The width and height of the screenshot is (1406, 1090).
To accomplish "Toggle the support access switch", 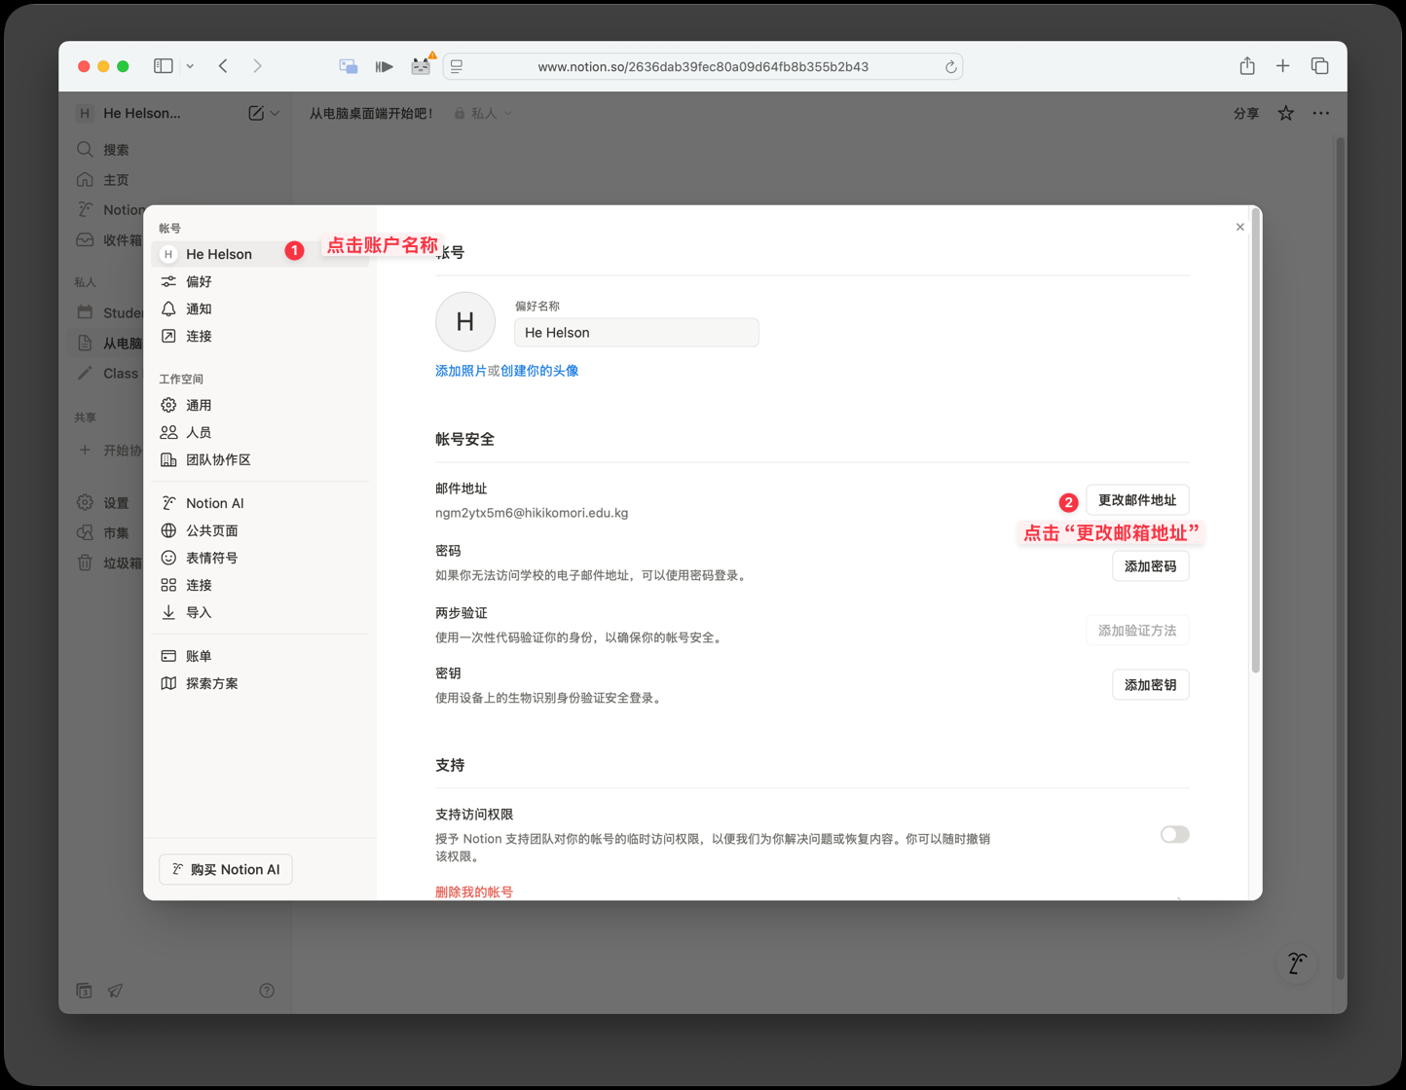I will click(x=1174, y=834).
